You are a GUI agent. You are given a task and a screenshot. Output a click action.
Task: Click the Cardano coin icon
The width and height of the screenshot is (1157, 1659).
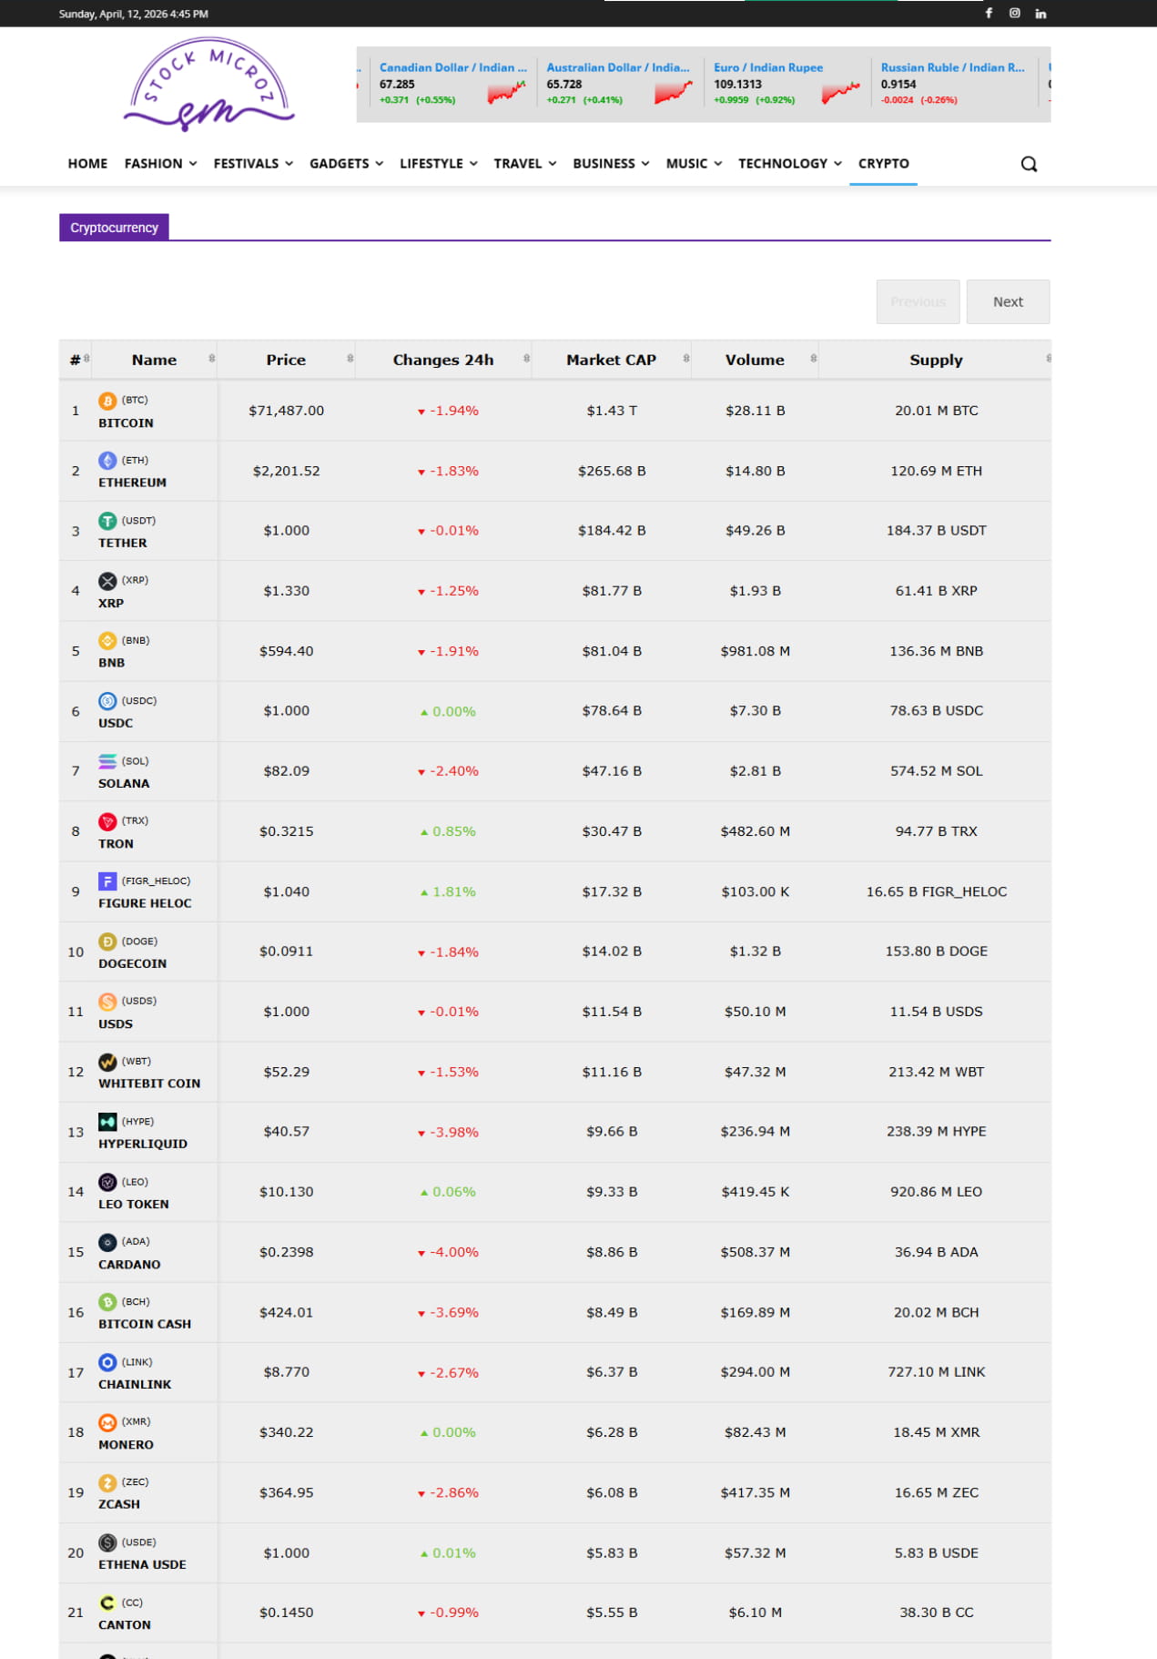107,1242
